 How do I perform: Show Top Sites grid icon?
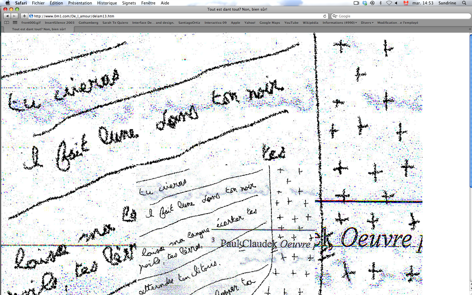point(15,23)
